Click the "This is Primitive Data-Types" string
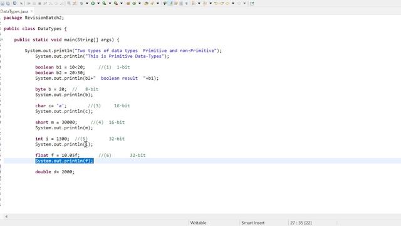This screenshot has height=226, width=401. (x=125, y=56)
